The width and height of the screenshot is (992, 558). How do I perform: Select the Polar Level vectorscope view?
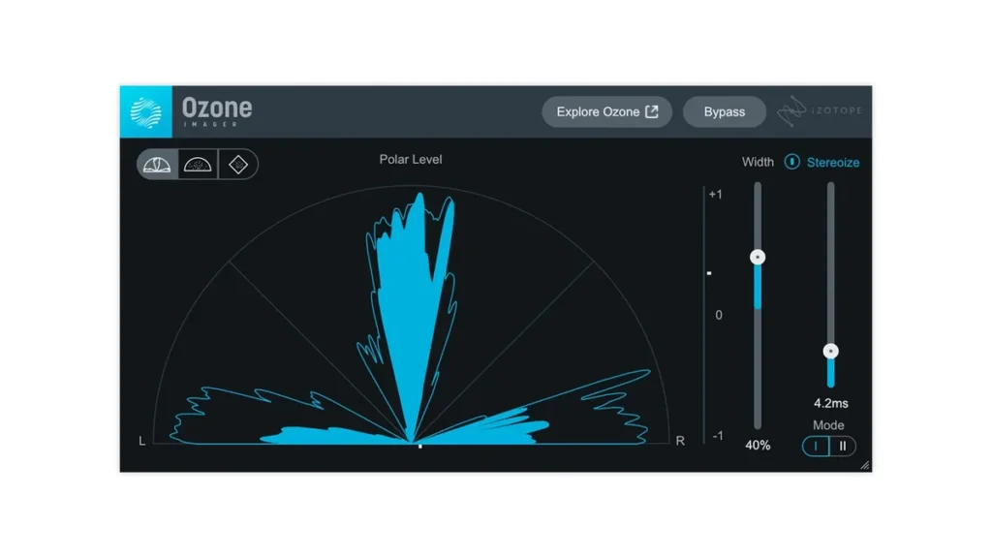[x=158, y=165]
